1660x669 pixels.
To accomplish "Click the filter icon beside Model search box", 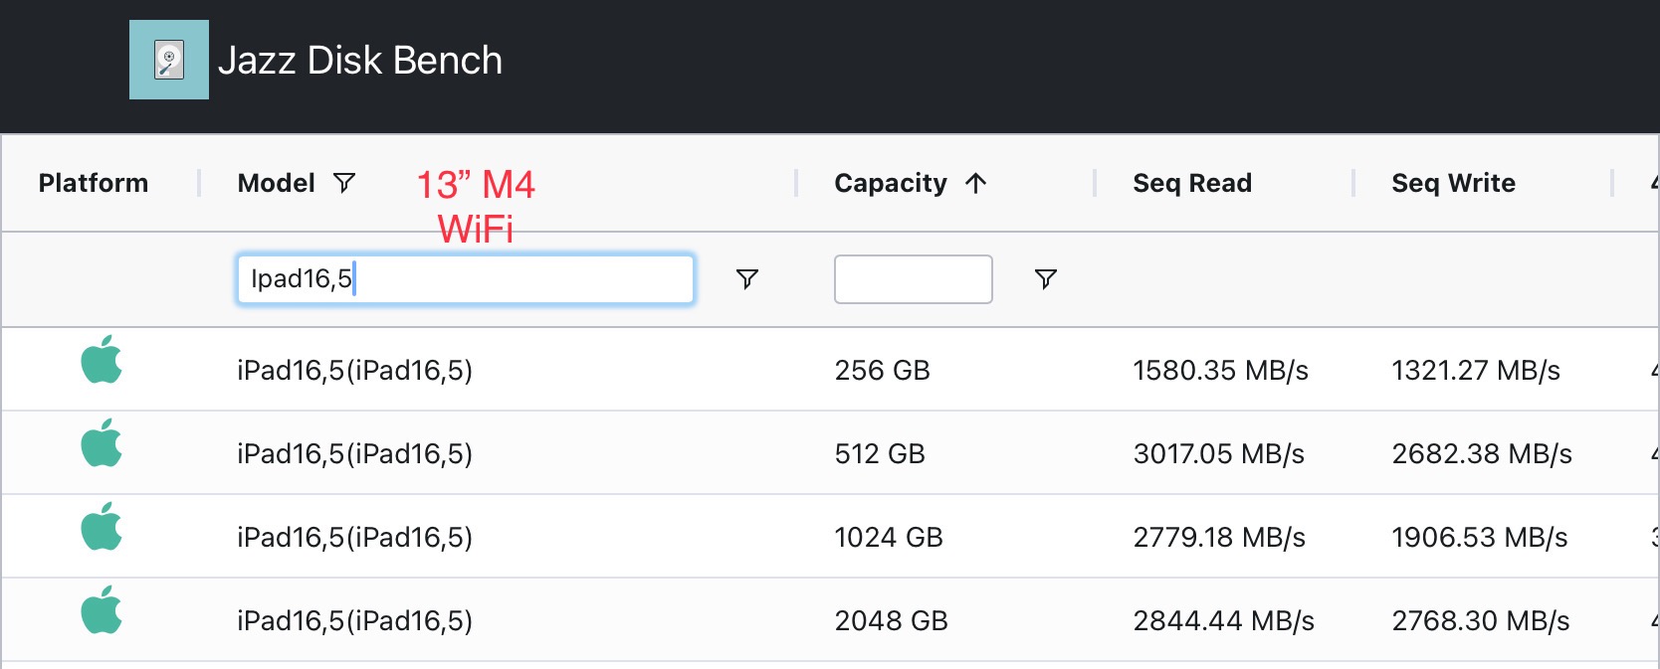I will click(746, 279).
